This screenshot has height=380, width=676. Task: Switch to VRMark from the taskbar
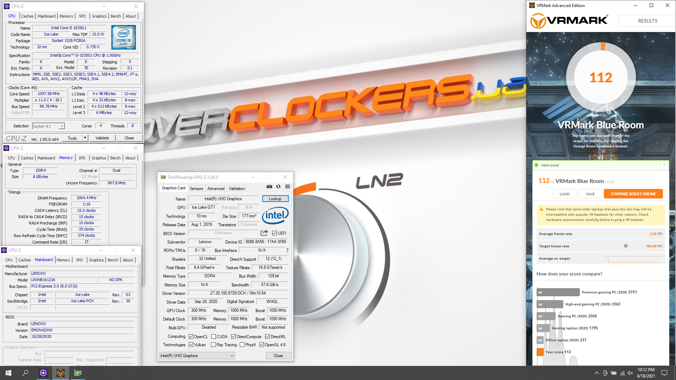pos(61,373)
